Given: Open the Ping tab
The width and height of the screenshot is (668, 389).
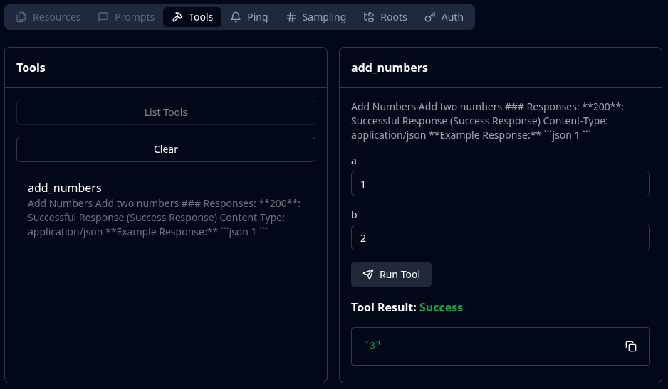Looking at the screenshot, I should pos(249,17).
